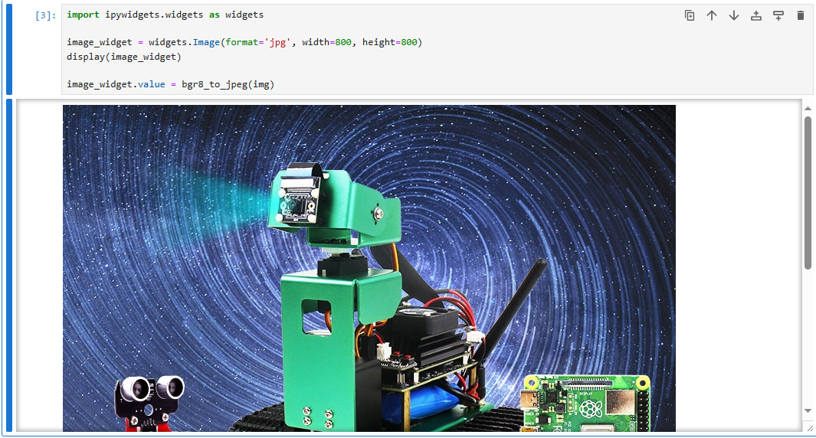Move cell down with the down arrow
Viewport: 816px width, 438px height.
tap(734, 15)
